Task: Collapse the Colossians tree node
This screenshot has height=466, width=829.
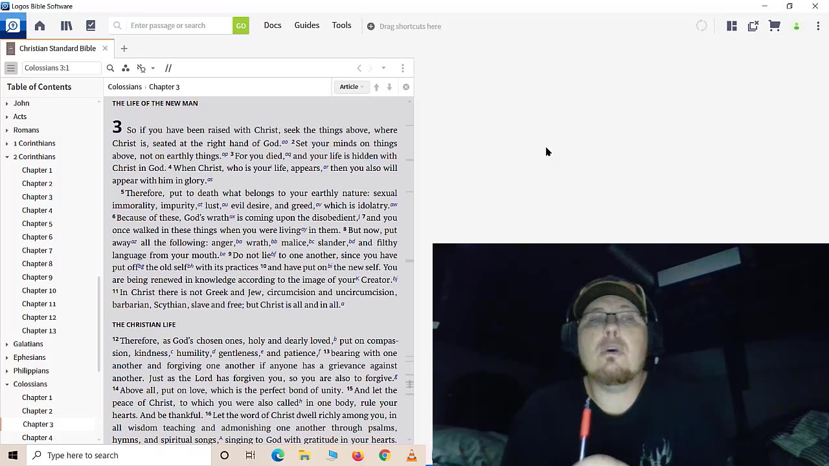Action: (7, 384)
